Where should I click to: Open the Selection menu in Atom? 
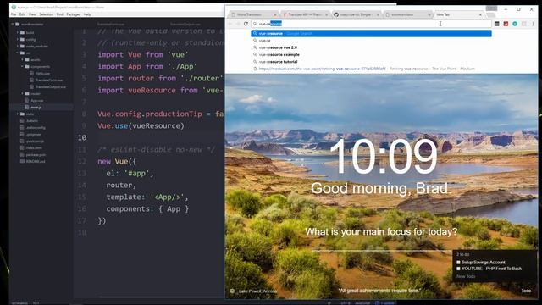tap(47, 14)
